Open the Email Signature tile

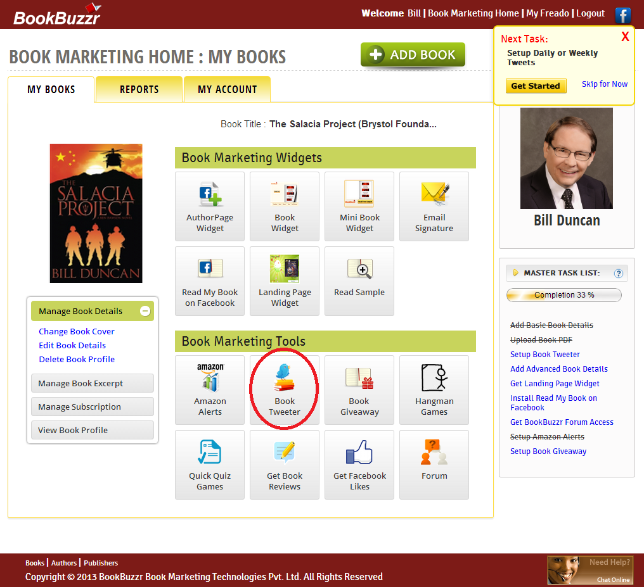click(x=434, y=206)
